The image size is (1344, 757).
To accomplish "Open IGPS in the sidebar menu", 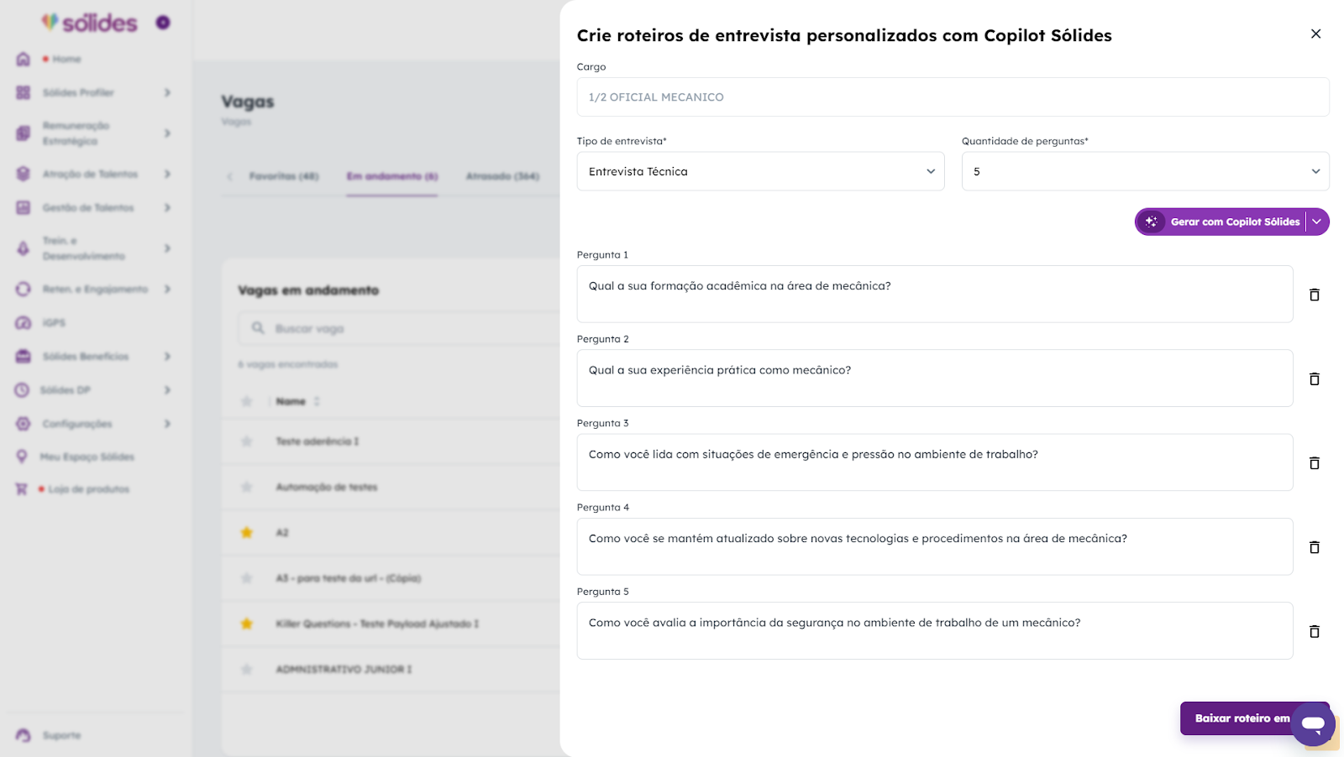I will pos(54,322).
